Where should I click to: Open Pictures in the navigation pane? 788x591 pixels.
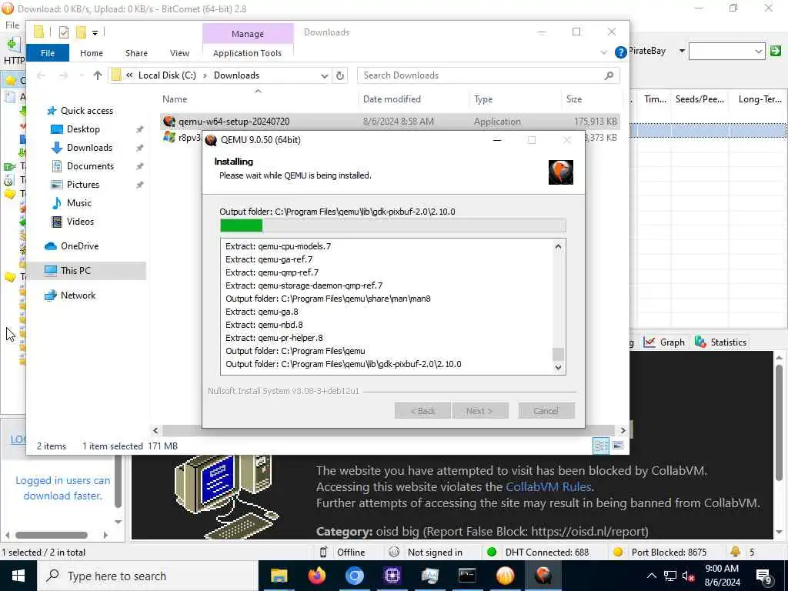coord(83,185)
